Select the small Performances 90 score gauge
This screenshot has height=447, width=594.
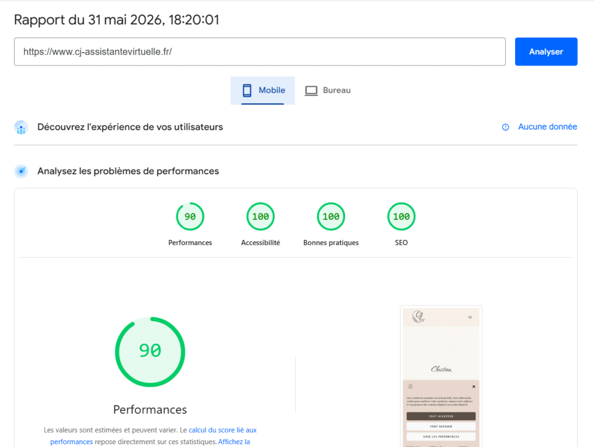190,216
